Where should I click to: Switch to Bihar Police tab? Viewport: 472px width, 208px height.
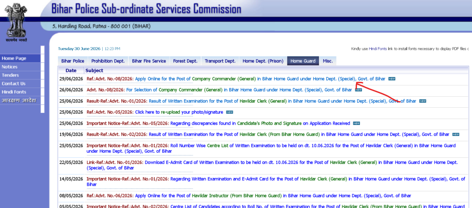click(x=72, y=61)
